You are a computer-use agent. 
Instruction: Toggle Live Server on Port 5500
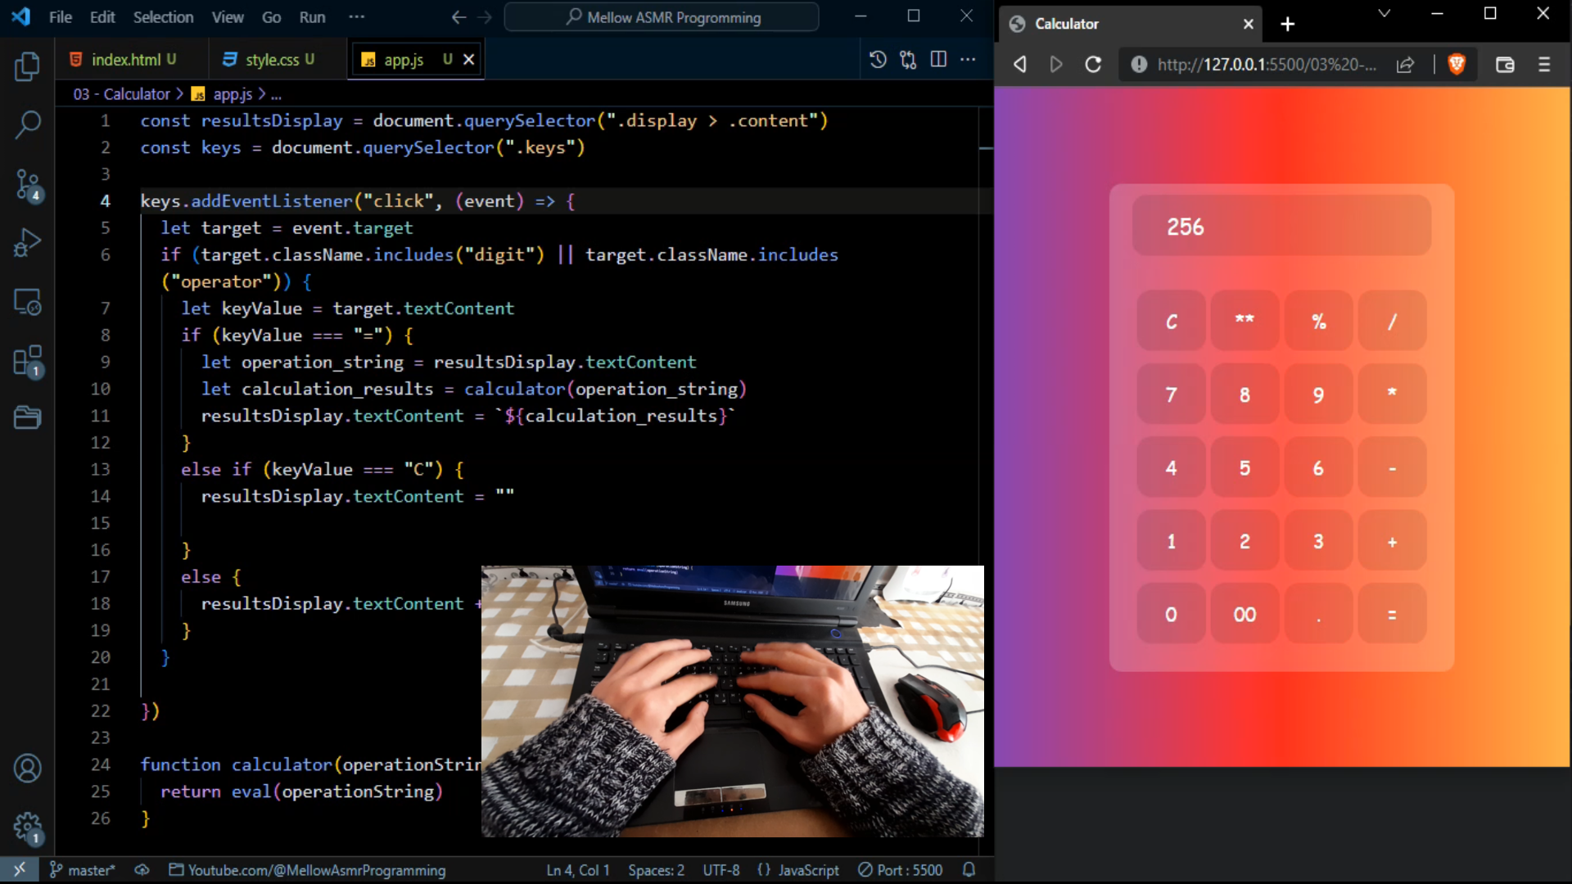(x=900, y=870)
